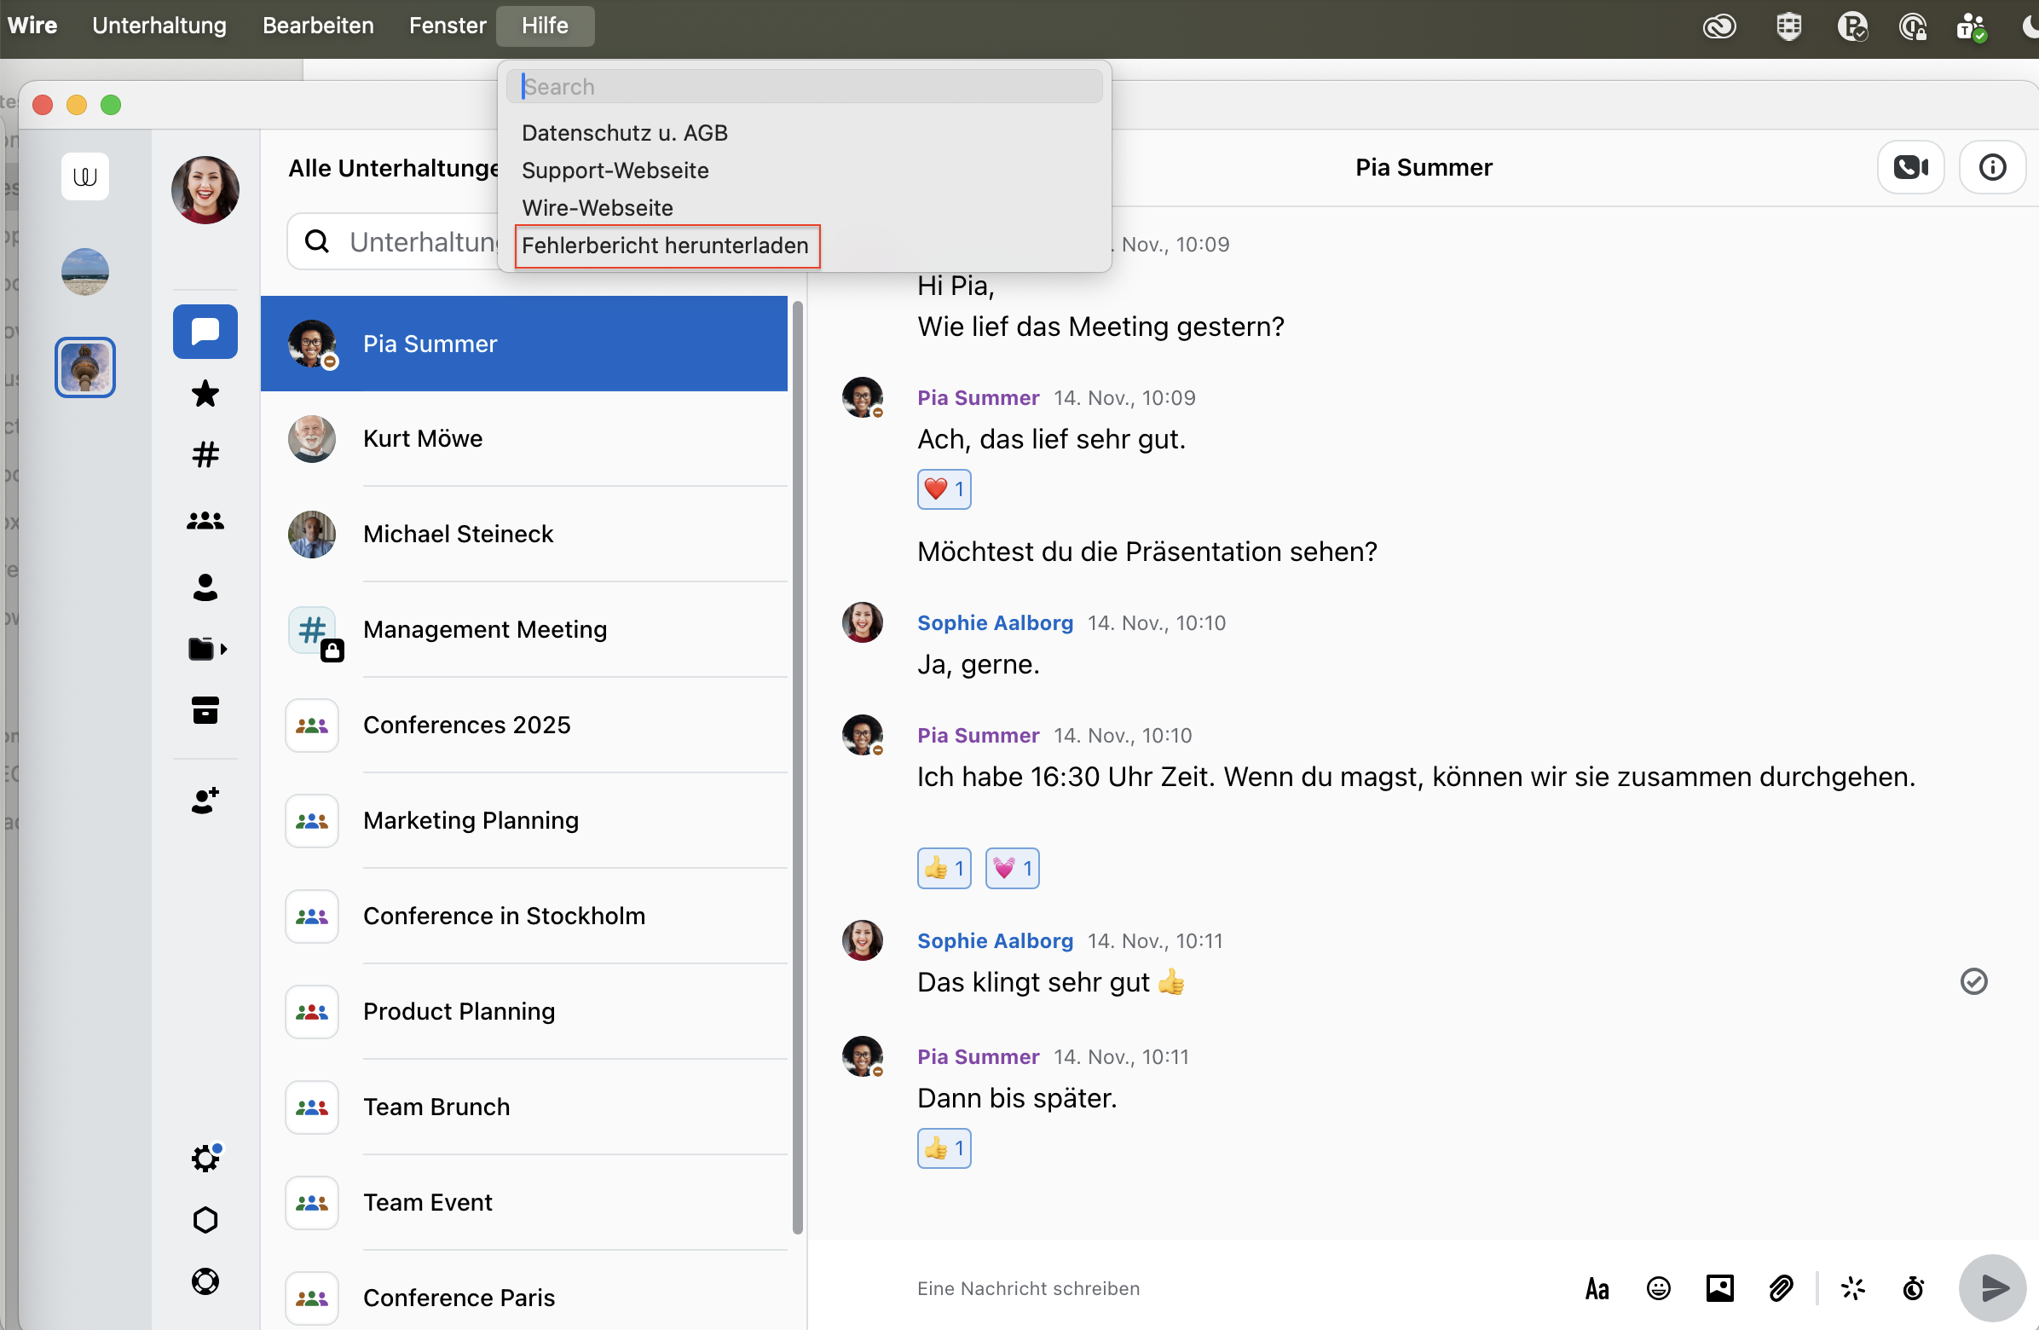Click the attach file paperclip icon
Screen dimensions: 2039x1330
(1781, 1288)
